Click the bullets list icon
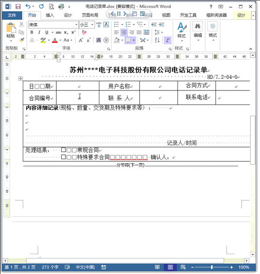The width and height of the screenshot is (260, 274). coord(116,25)
